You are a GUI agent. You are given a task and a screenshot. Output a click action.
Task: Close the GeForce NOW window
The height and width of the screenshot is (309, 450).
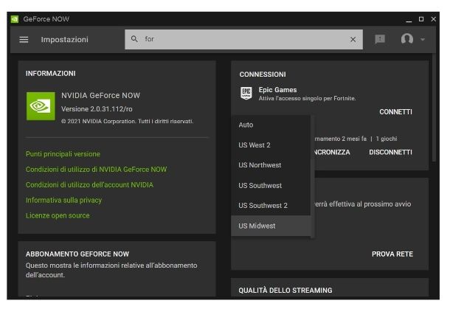(x=433, y=19)
